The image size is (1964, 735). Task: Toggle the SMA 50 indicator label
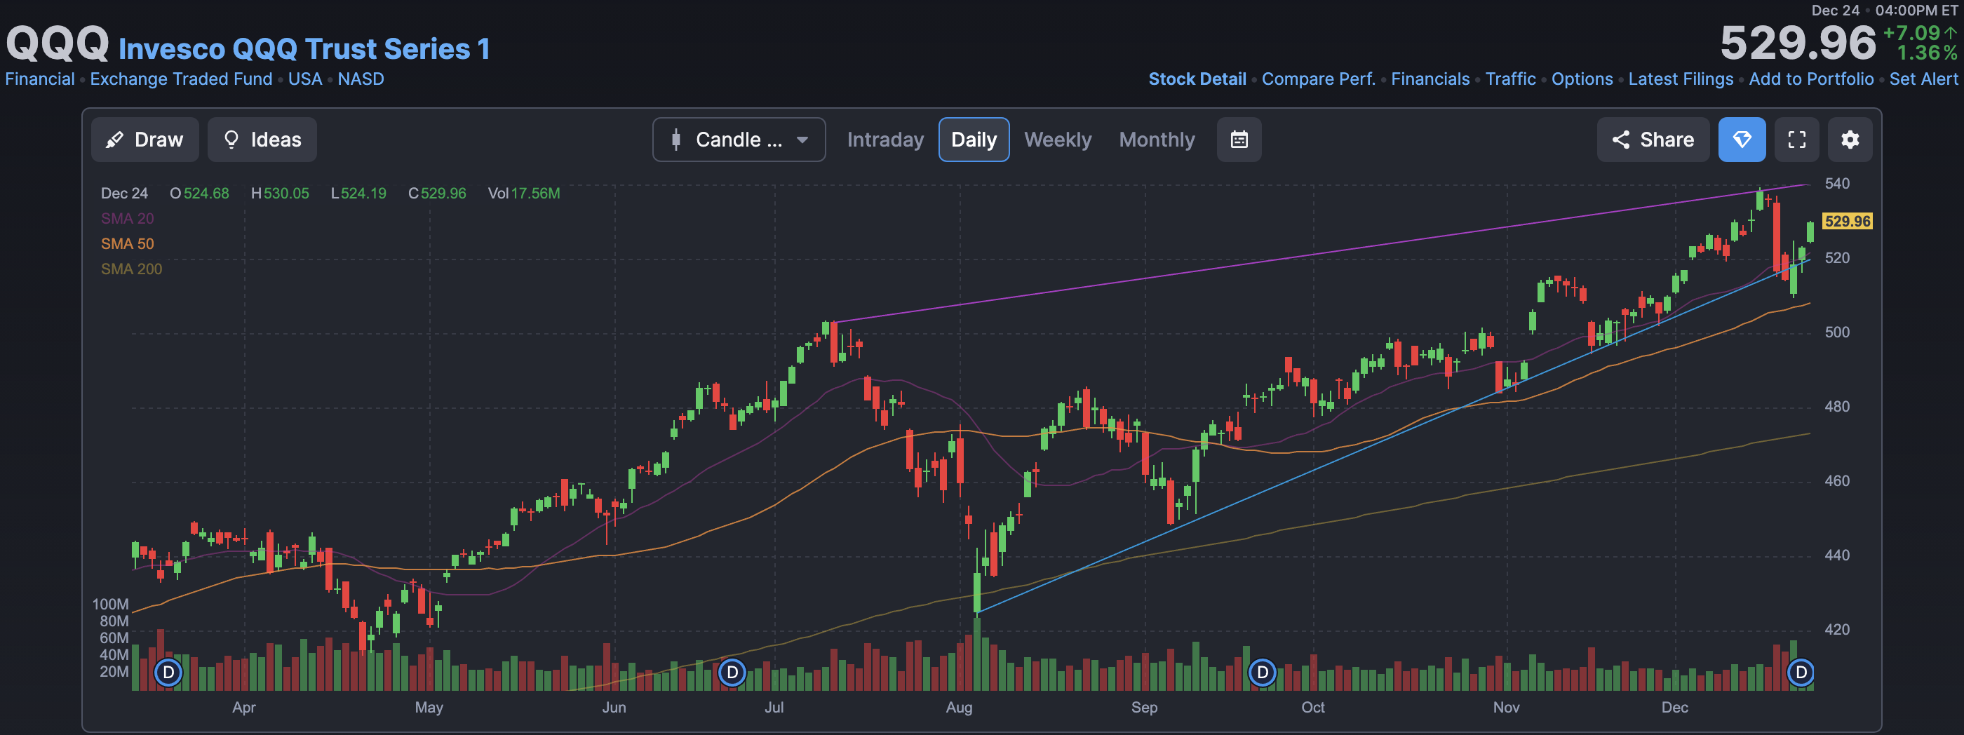[x=128, y=244]
